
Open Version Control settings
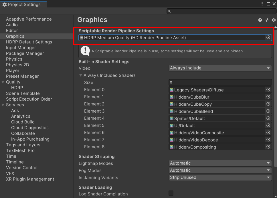coord(22,168)
